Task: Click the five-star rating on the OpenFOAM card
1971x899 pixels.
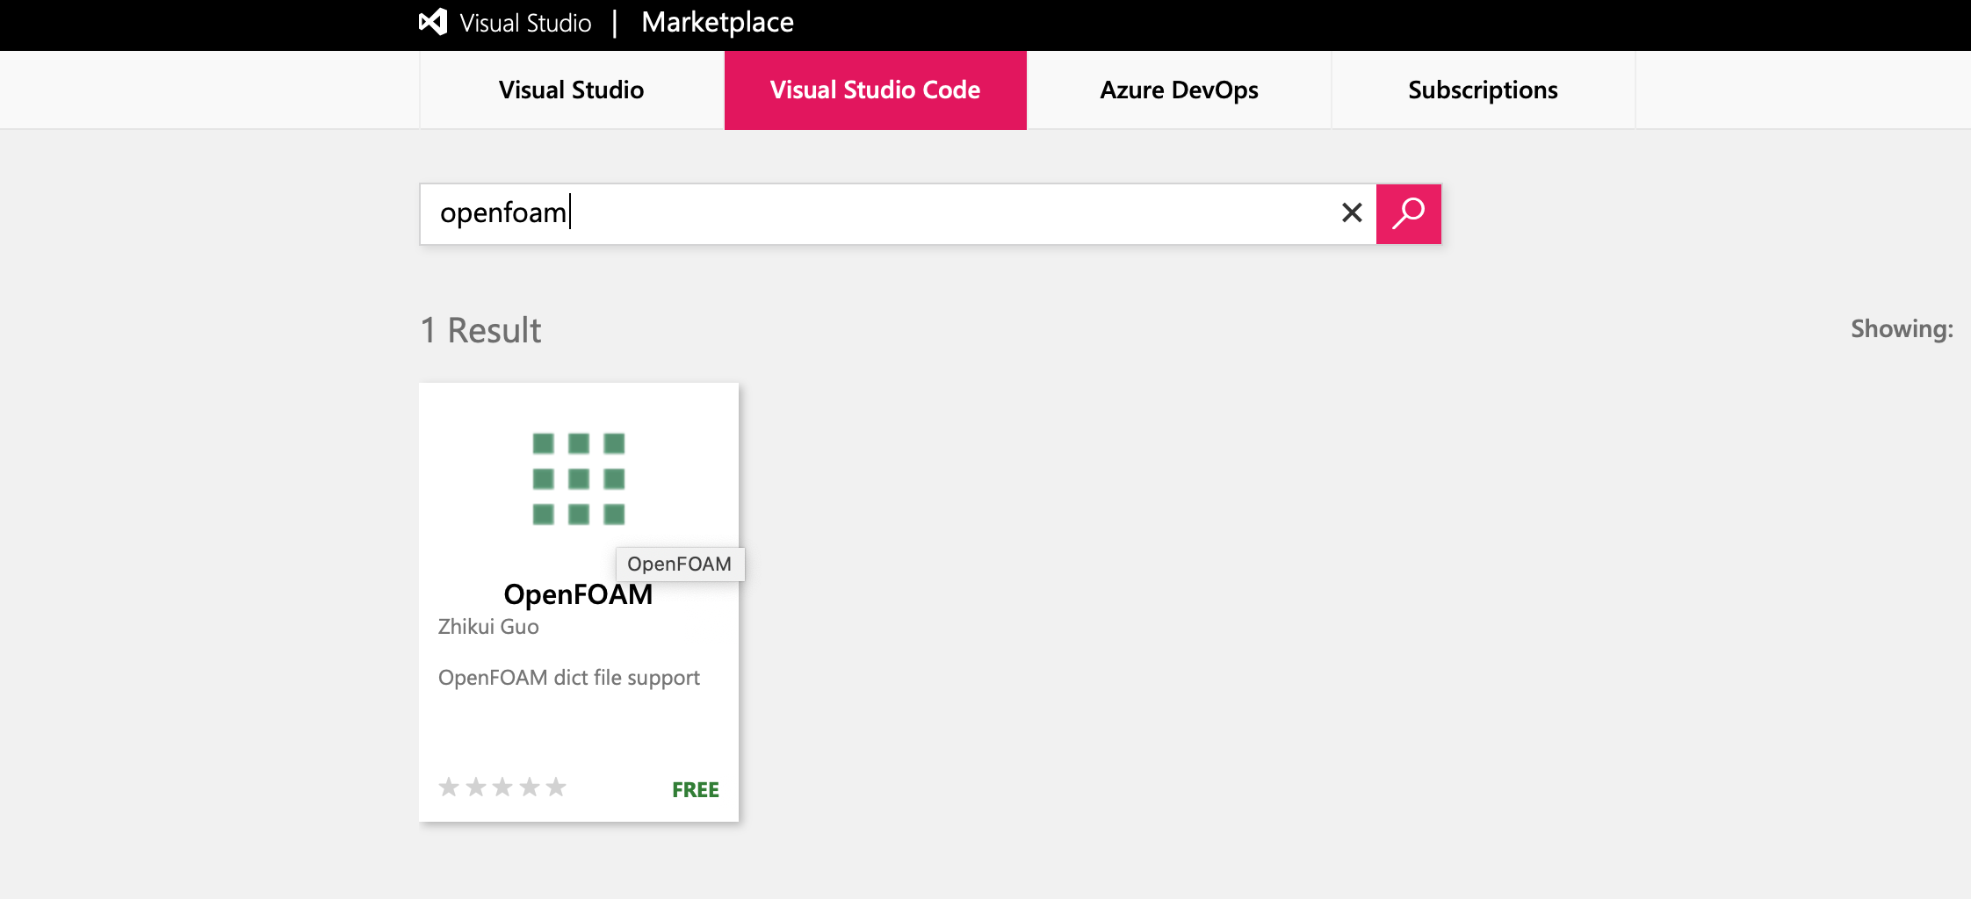Action: (x=502, y=787)
